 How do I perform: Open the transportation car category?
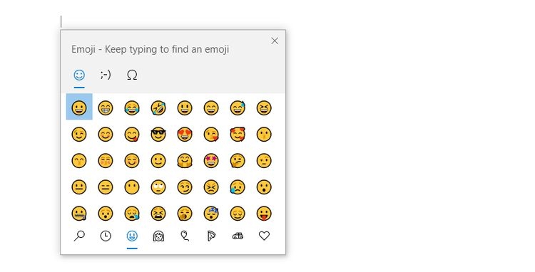(x=238, y=236)
